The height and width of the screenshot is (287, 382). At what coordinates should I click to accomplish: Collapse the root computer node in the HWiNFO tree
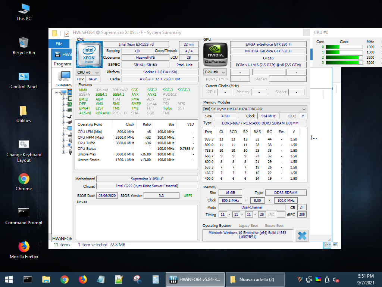point(57,93)
